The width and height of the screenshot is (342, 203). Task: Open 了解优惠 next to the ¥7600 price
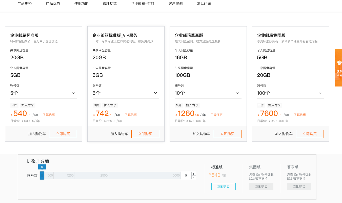[300, 115]
